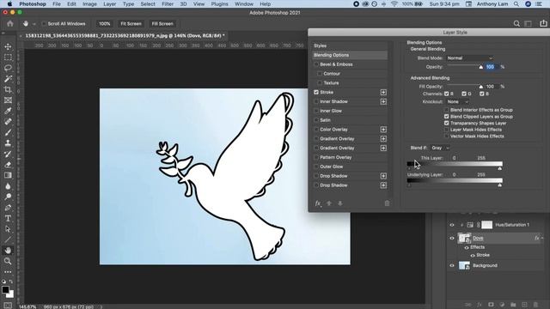
Task: Add another Inner Shadow with plus button
Action: [x=383, y=101]
